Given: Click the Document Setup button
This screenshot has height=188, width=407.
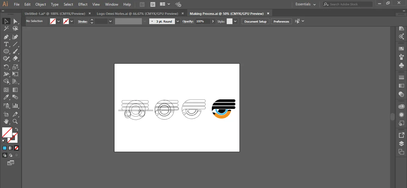Looking at the screenshot, I should point(255,21).
